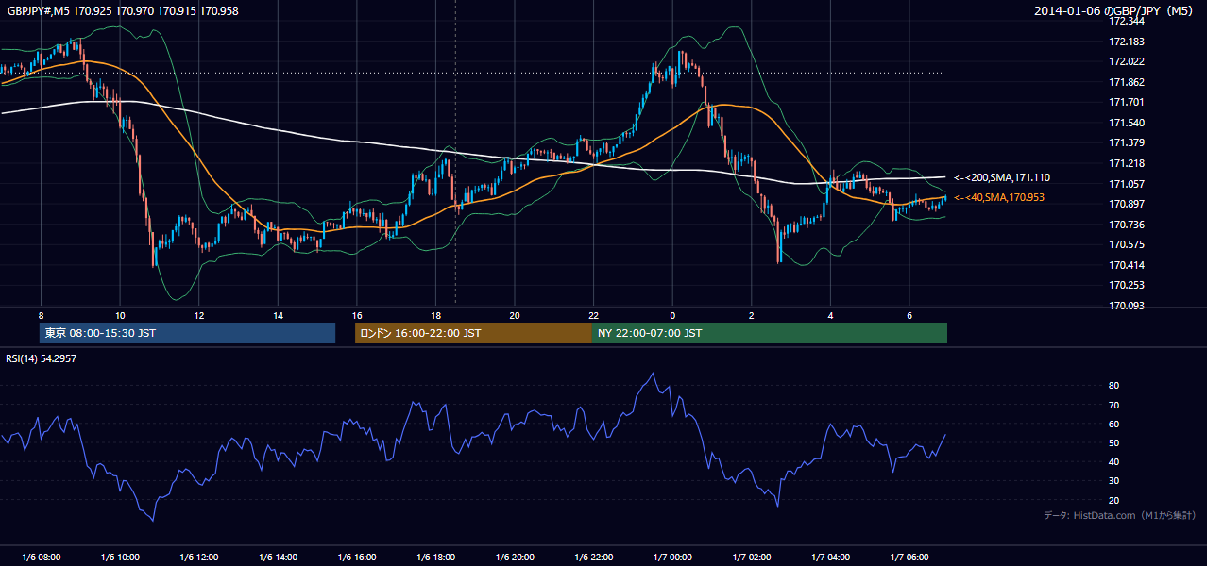Viewport: 1207px width, 566px height.
Task: Click time label 1/6 20:00
Action: tap(514, 558)
